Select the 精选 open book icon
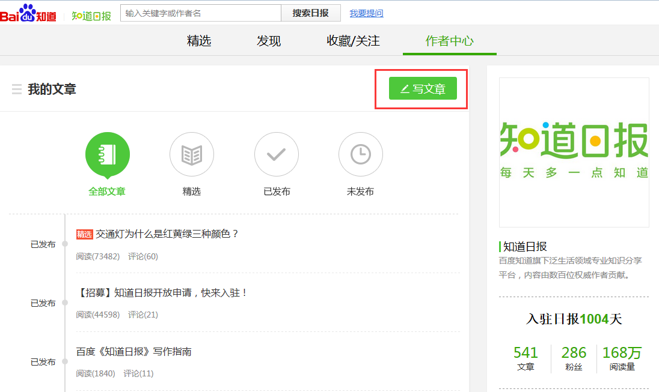This screenshot has width=659, height=392. [192, 154]
